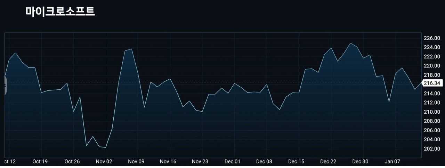Select the Nov 09 date label

[136, 161]
